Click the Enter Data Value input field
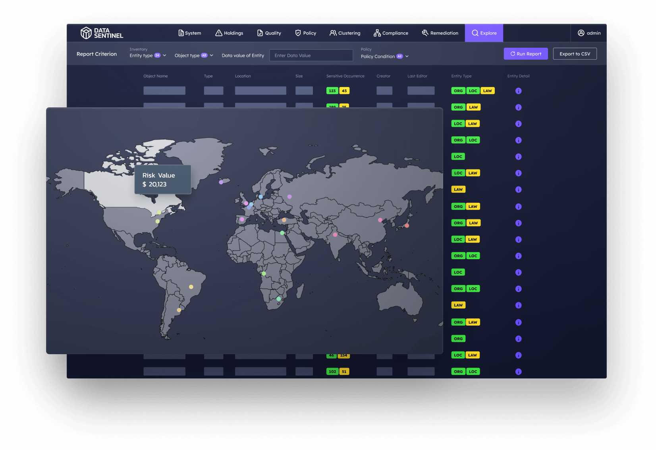 point(311,55)
